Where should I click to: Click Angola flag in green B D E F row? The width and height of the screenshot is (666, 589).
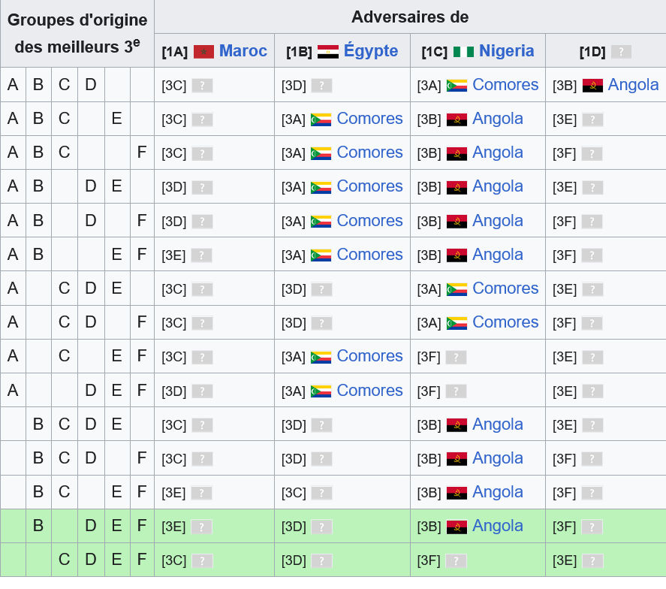457,527
